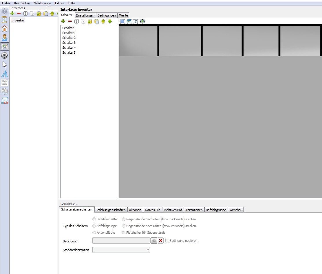Click the Bedingung input field

[121, 240]
